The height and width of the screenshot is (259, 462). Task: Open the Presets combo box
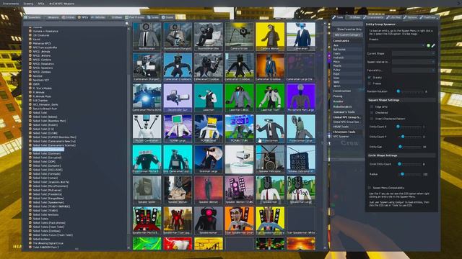click(x=396, y=45)
